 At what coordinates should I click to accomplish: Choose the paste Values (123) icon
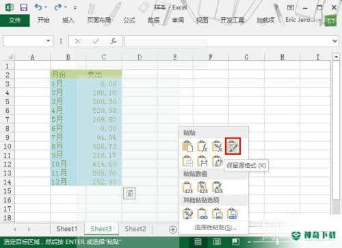point(187,188)
